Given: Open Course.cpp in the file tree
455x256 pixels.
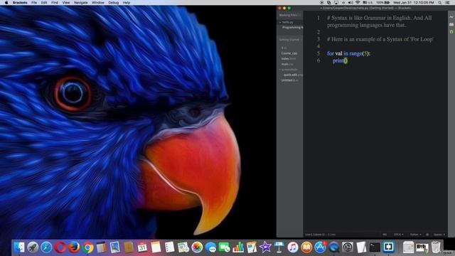Looking at the screenshot, I should pyautogui.click(x=289, y=53).
